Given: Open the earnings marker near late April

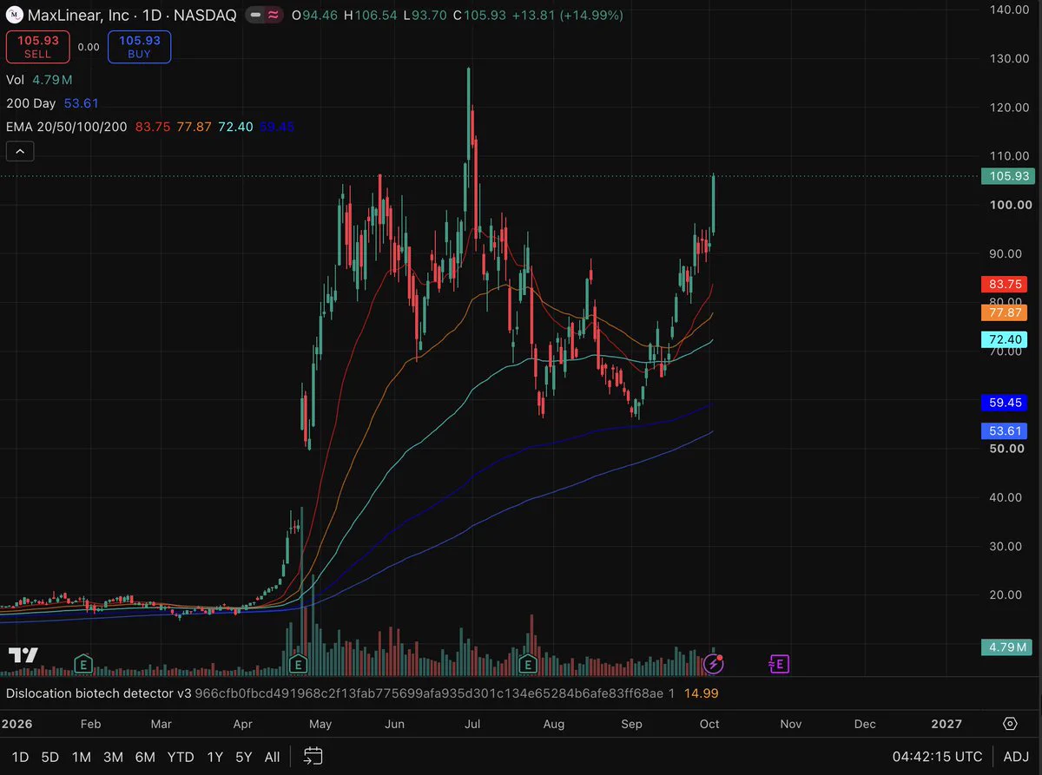Looking at the screenshot, I should (298, 665).
